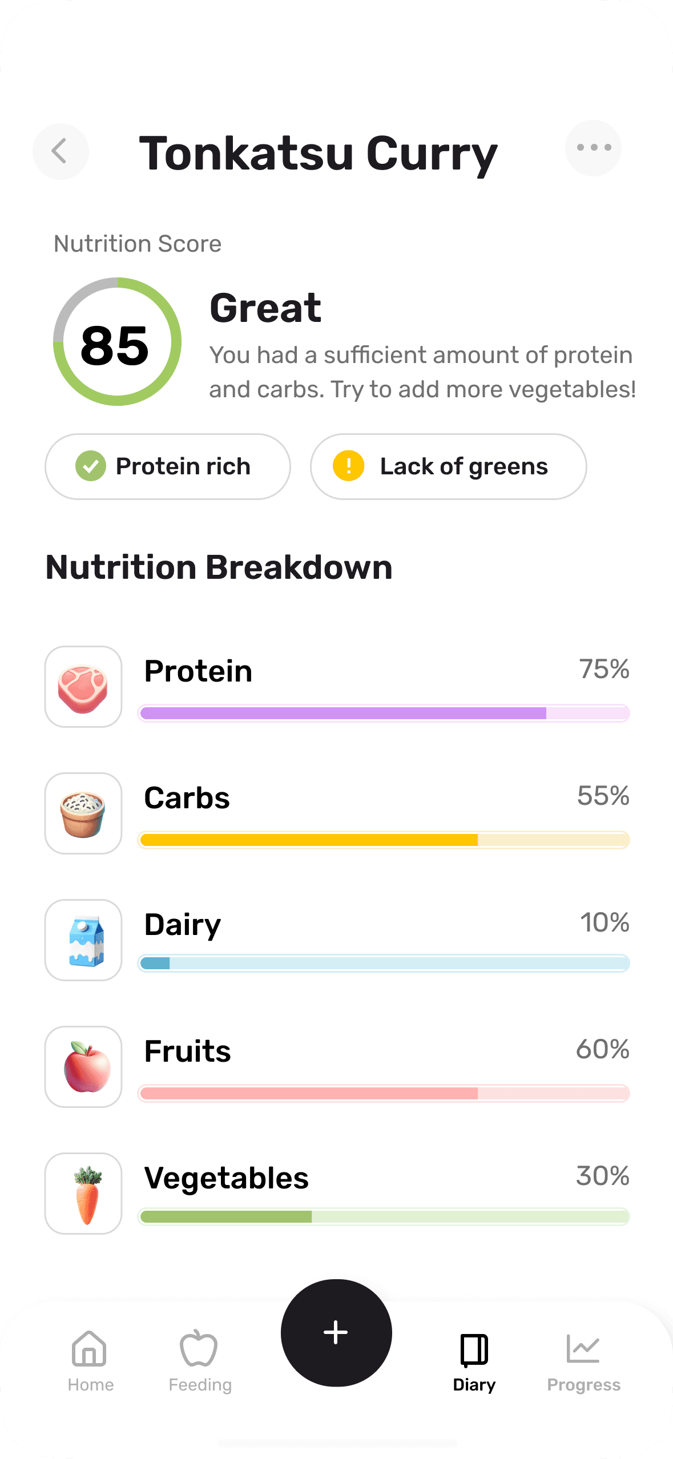This screenshot has height=1459, width=673.
Task: Click the Carbs 55% progress bar
Action: coord(384,840)
